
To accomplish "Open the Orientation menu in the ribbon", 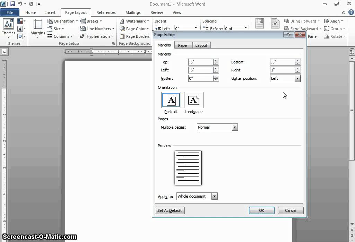I will click(x=62, y=21).
